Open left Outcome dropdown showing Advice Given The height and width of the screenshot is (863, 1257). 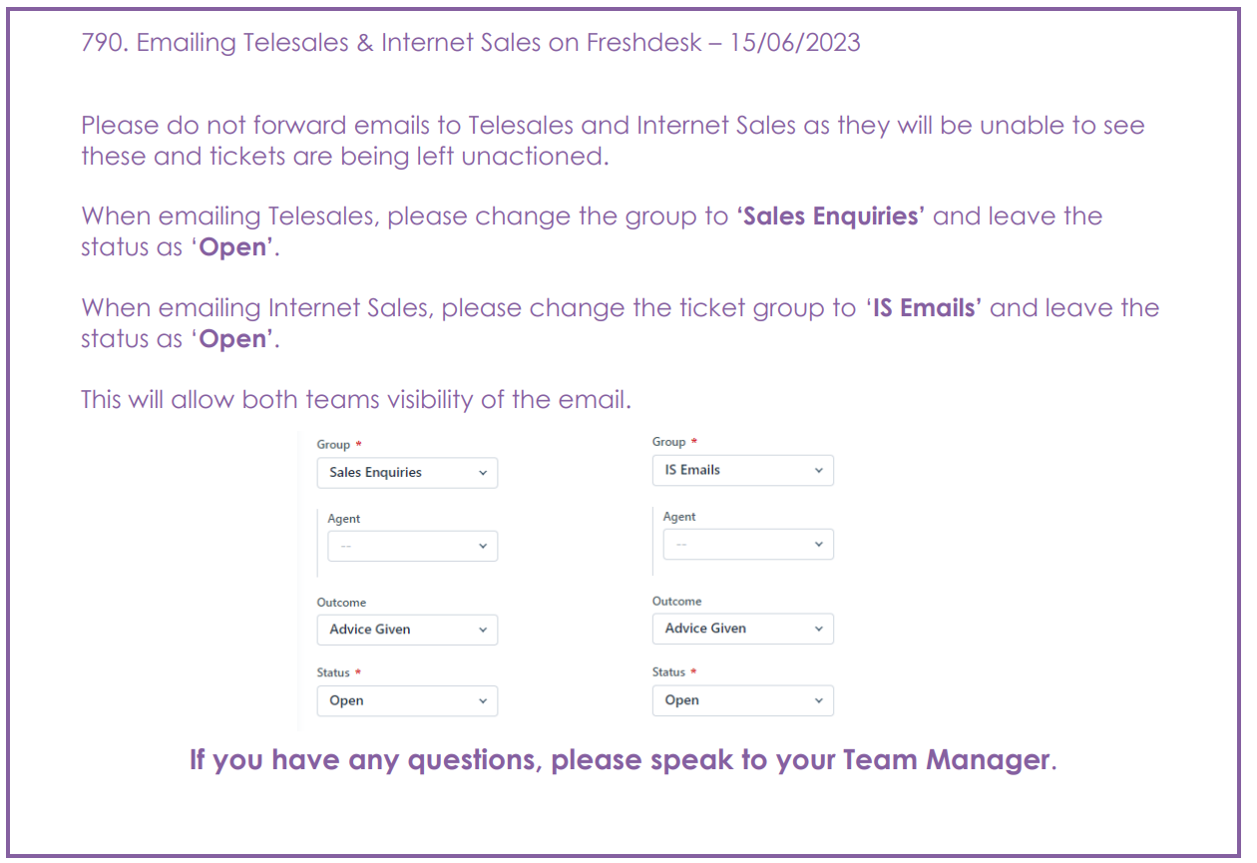407,630
